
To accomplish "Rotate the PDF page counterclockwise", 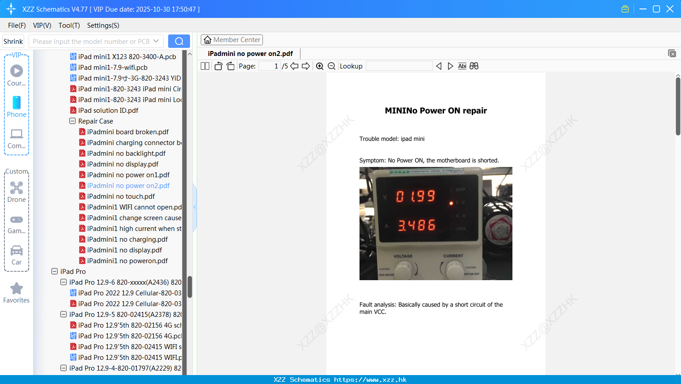I will point(218,66).
